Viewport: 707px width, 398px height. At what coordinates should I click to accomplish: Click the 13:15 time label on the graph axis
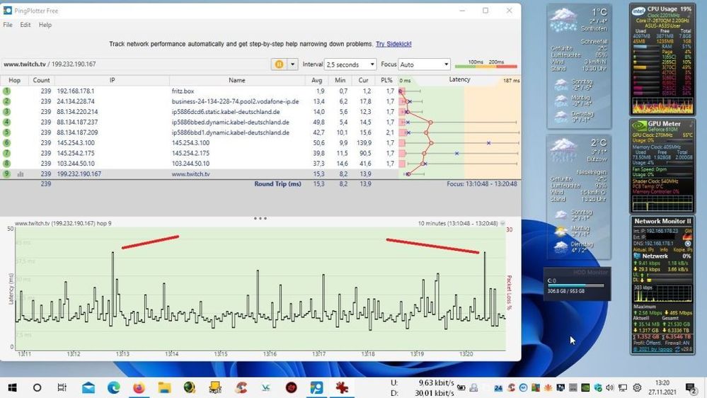(x=221, y=354)
